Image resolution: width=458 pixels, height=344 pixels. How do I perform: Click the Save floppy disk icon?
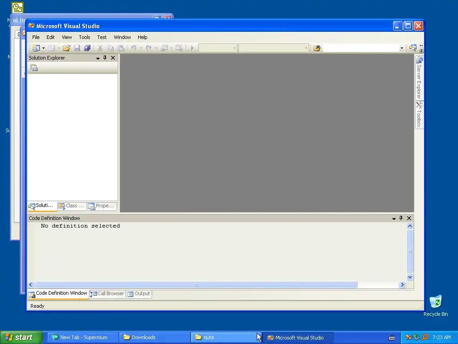(x=77, y=48)
